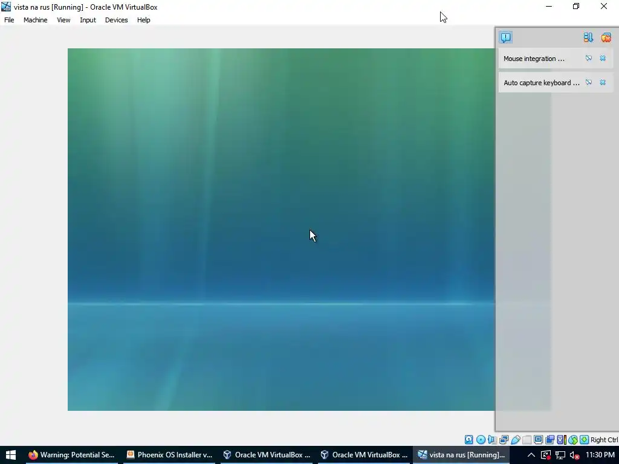Switch to Phoenix OS Installer taskbar item

pyautogui.click(x=169, y=455)
